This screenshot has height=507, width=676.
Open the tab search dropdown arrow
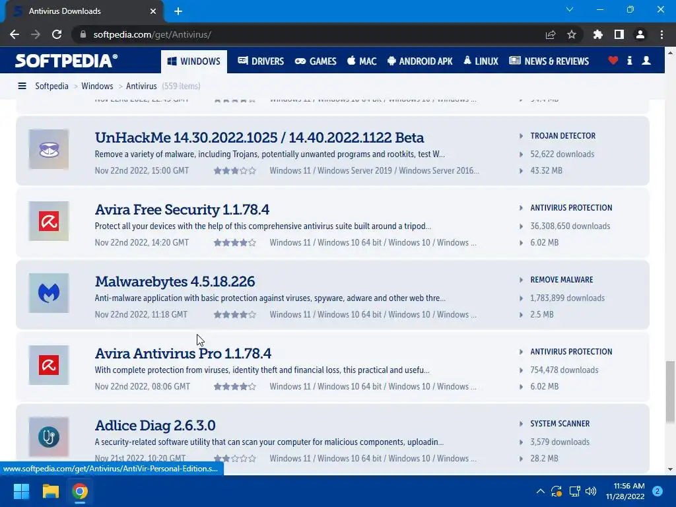[x=570, y=9]
